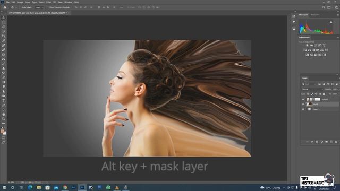Image resolution: width=340 pixels, height=191 pixels.
Task: Add a Curves adjustment
Action: pyautogui.click(x=316, y=45)
